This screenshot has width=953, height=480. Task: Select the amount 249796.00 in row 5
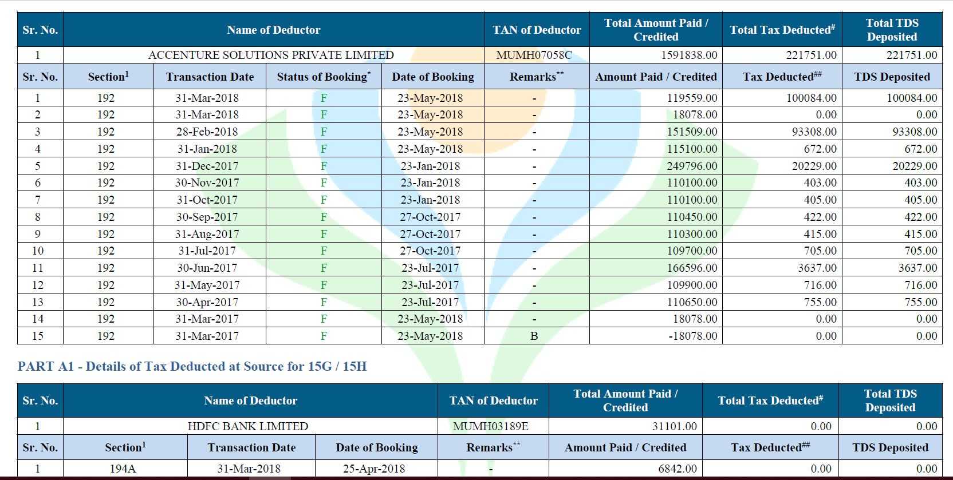click(x=692, y=166)
